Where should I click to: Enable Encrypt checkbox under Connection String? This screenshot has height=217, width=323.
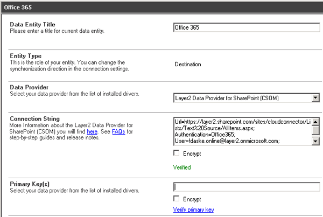pos(176,154)
